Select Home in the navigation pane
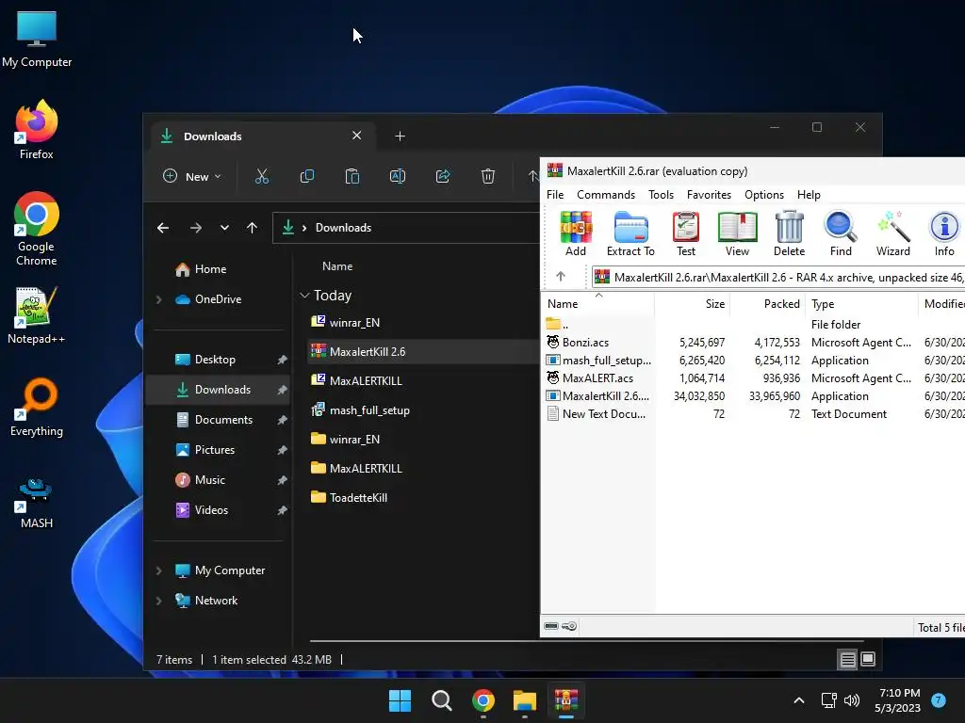 [x=210, y=269]
